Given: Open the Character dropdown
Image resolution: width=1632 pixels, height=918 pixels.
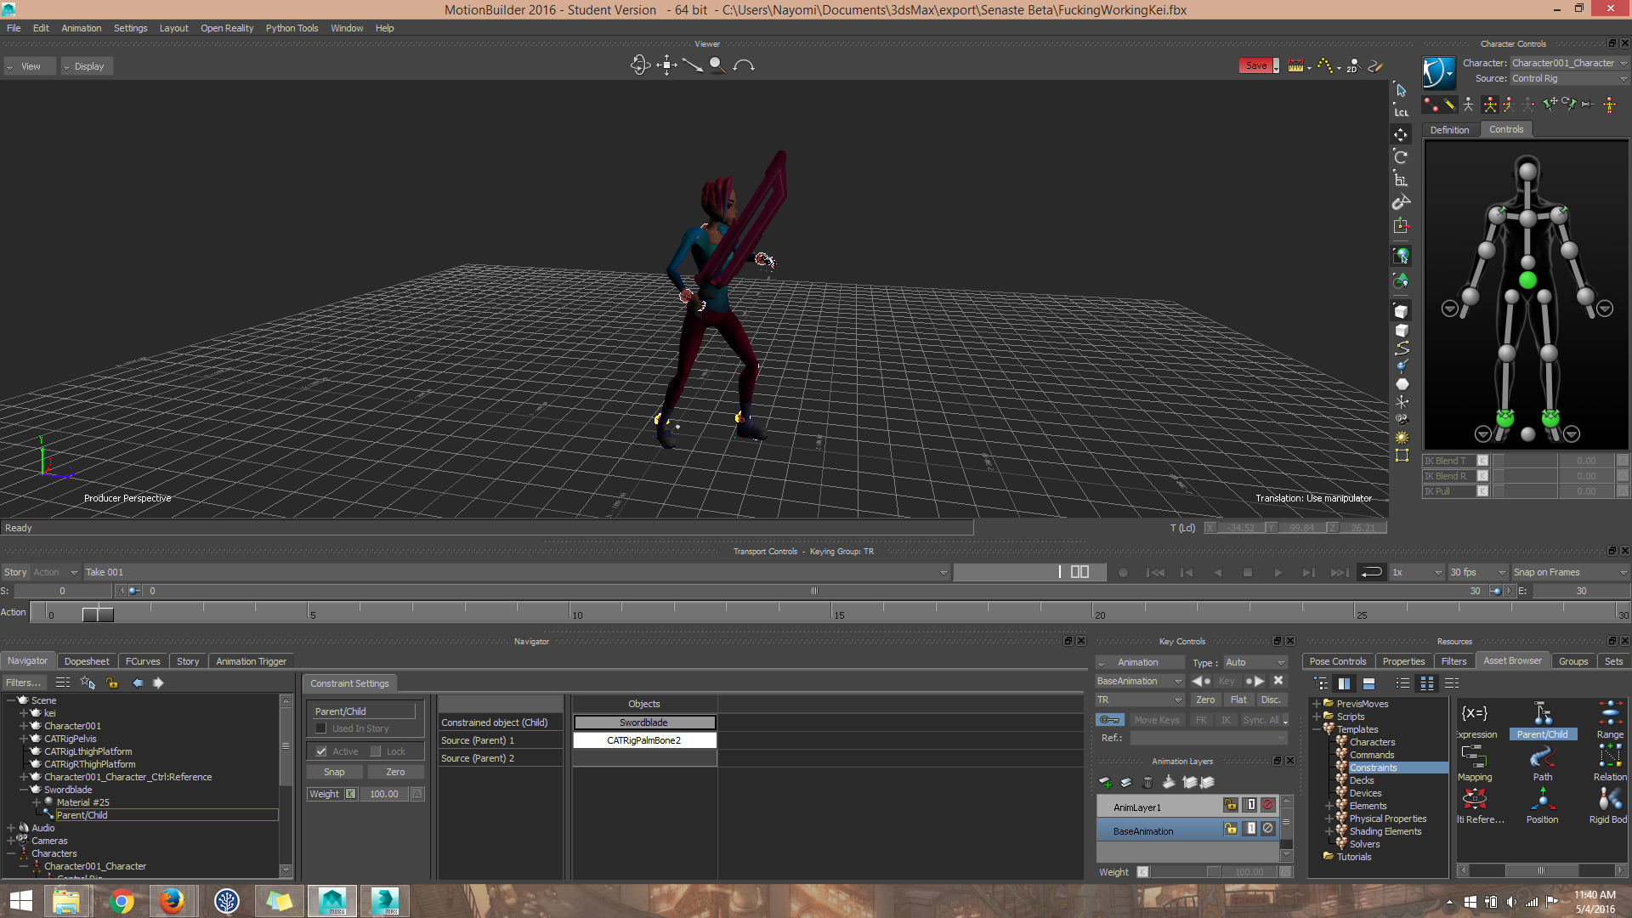Looking at the screenshot, I should (x=1569, y=63).
